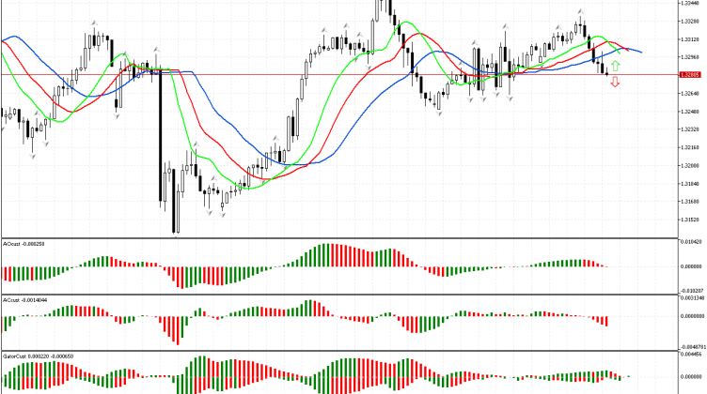Click the green up arrow signal

pos(615,66)
